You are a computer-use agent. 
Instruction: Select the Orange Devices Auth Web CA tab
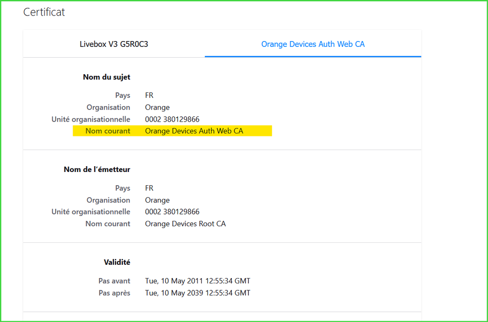coord(313,44)
